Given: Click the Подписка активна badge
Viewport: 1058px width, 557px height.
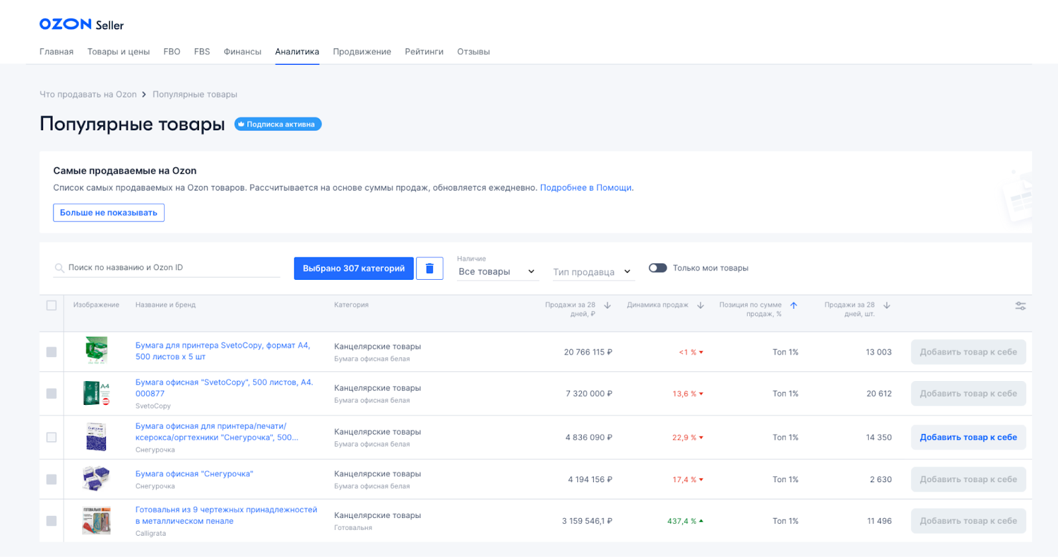Looking at the screenshot, I should [x=278, y=124].
